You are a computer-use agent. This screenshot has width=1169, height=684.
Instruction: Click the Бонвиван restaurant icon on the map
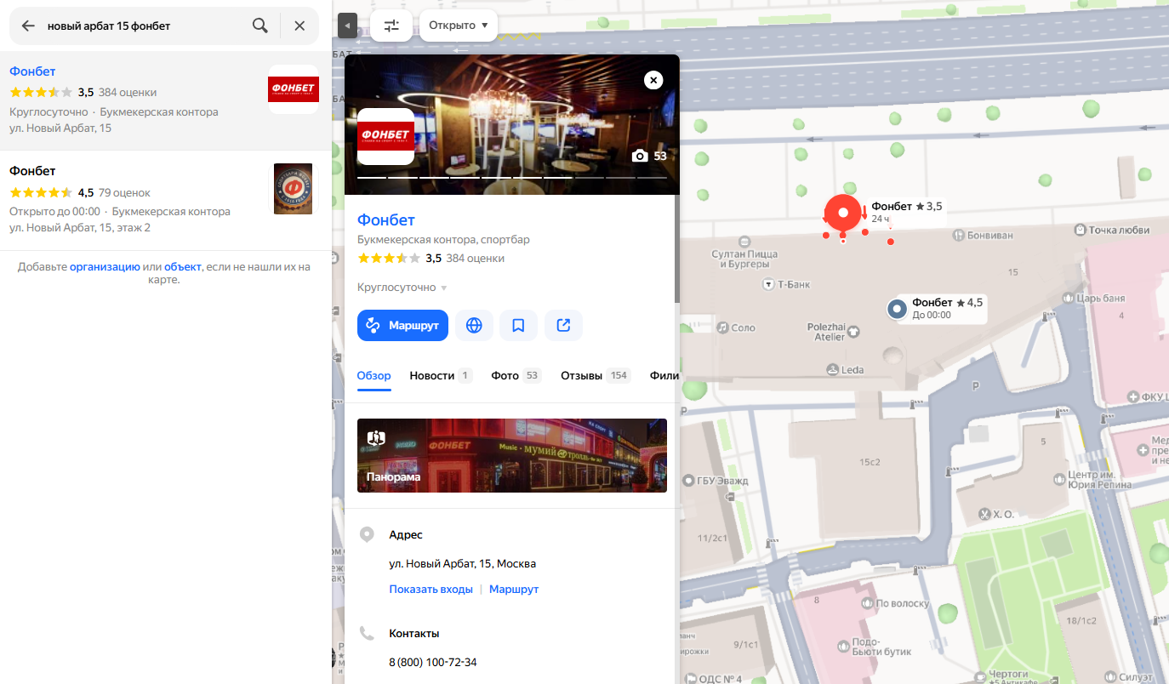(960, 233)
